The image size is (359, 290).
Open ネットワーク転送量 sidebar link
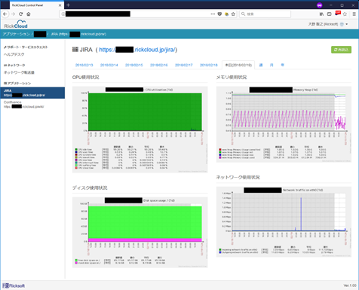coord(19,72)
